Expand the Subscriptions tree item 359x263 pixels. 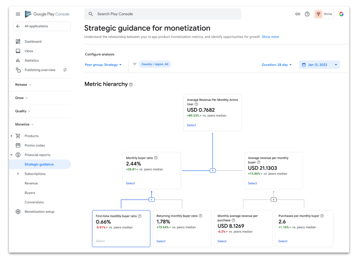(x=18, y=174)
